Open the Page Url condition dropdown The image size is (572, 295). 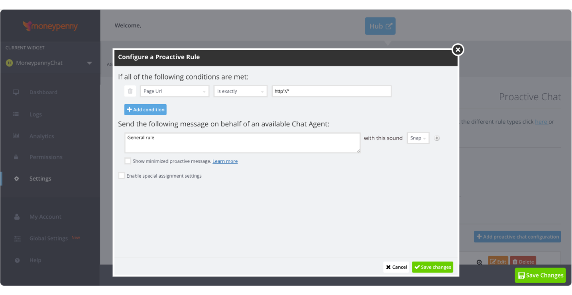coord(174,91)
